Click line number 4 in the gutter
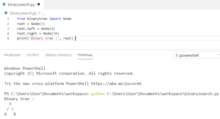Viewport: 220px width, 119px height. [x=8, y=34]
